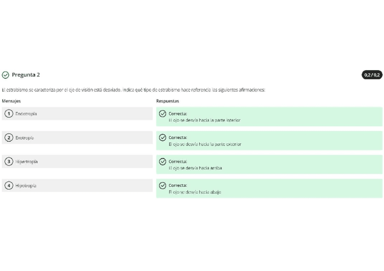Viewport: 384px width, 271px height.
Task: Click answer text 'El ojo se desvía hacia arriba'
Action: coord(195,168)
